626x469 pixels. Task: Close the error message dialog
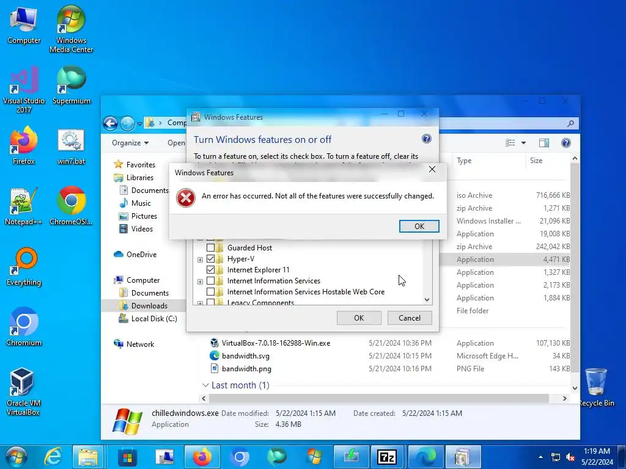(432, 170)
